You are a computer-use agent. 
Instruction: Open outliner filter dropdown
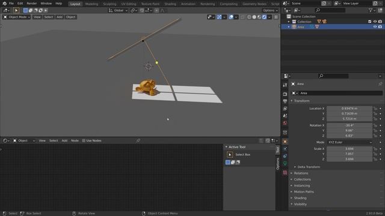pyautogui.click(x=372, y=10)
